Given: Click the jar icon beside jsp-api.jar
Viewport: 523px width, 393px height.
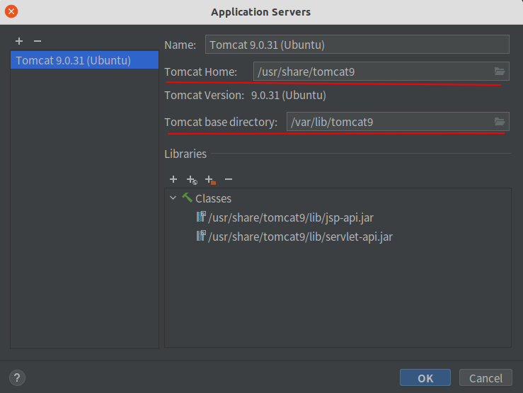Looking at the screenshot, I should (201, 217).
